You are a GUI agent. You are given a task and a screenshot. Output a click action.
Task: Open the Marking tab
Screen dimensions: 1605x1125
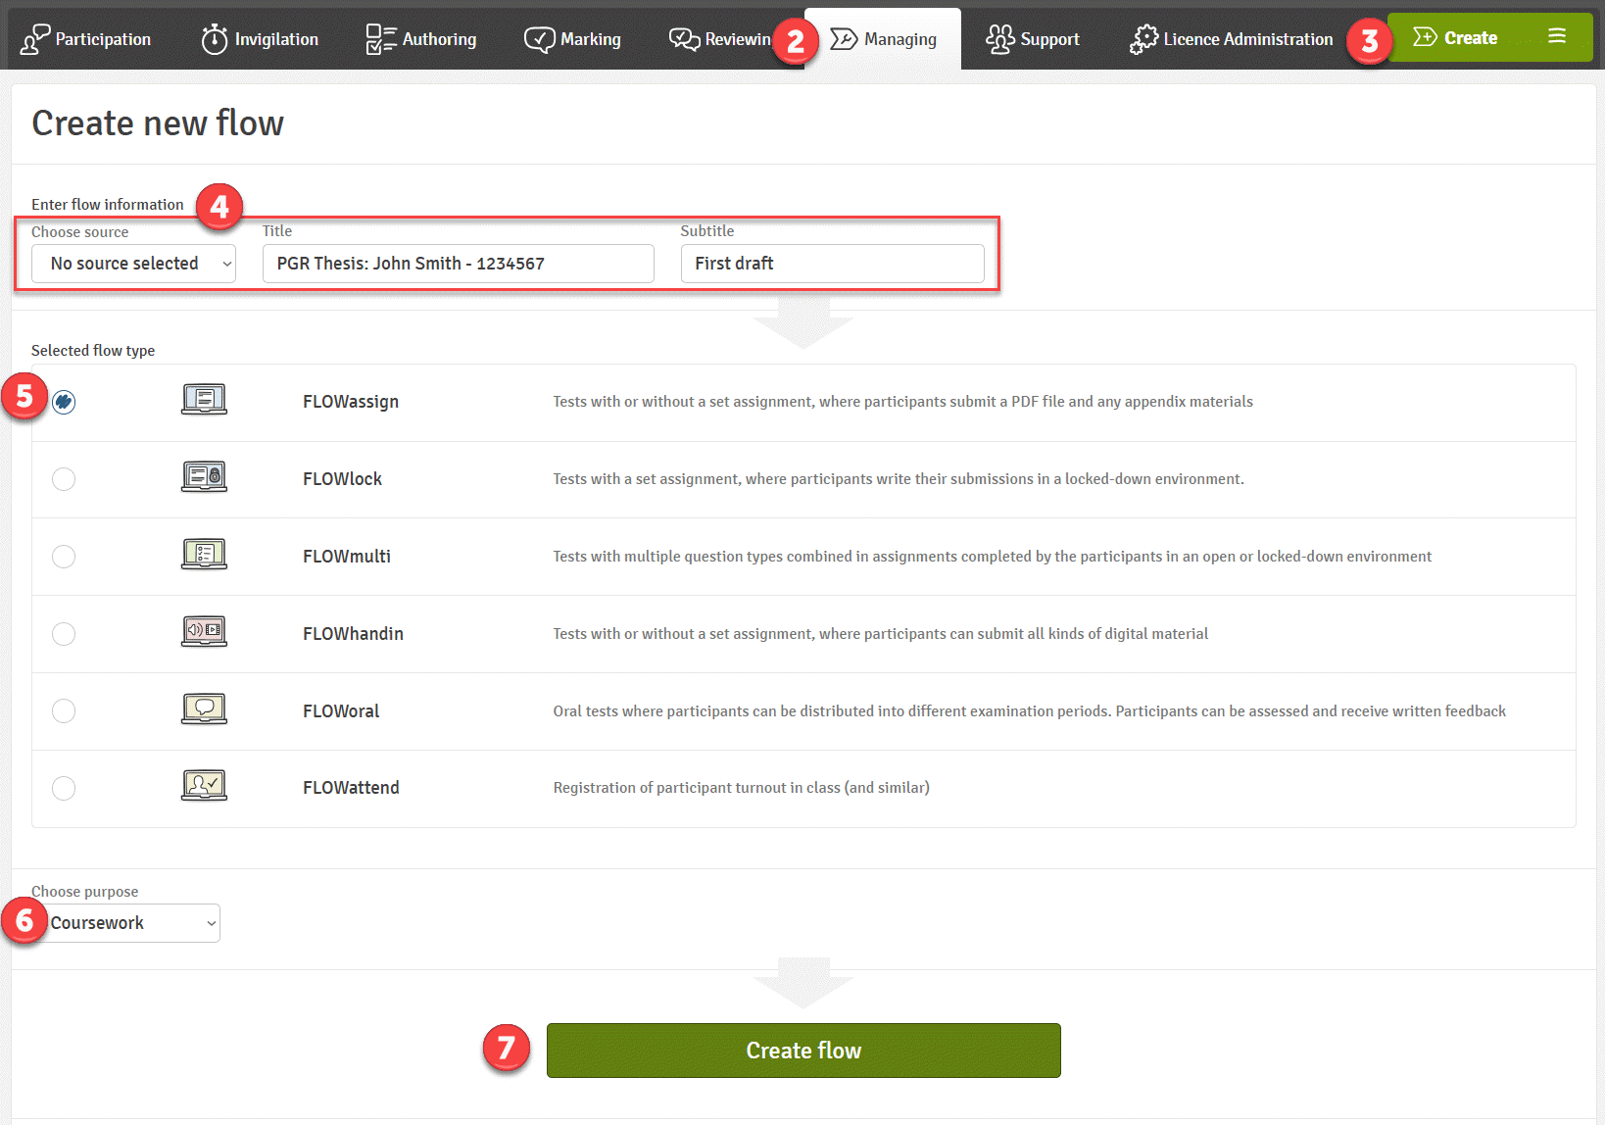click(x=573, y=39)
